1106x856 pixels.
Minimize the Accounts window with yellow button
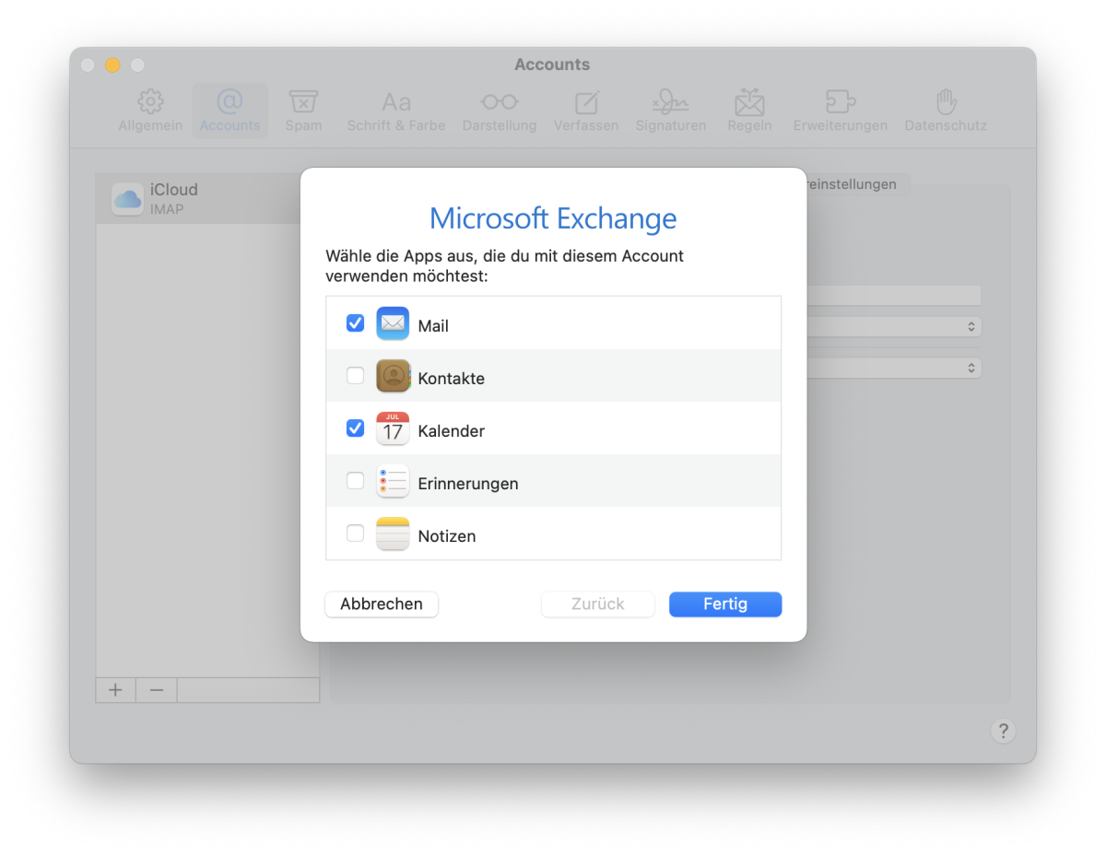pyautogui.click(x=112, y=64)
